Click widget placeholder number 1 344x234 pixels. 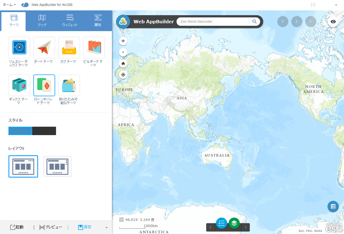click(x=311, y=21)
